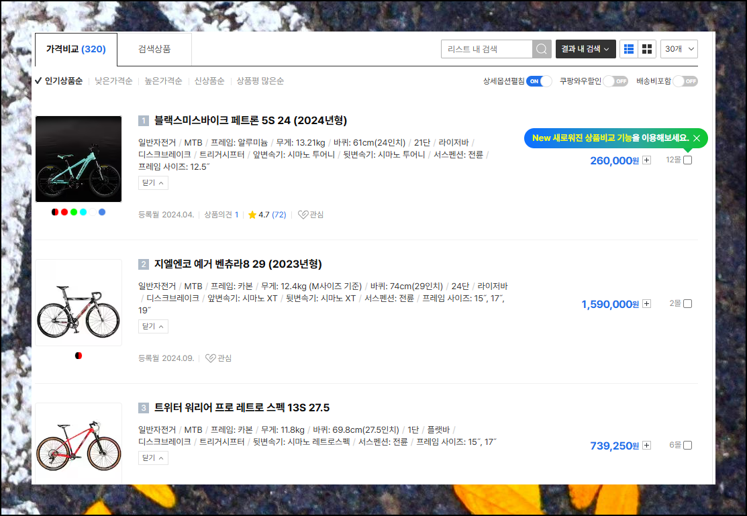747x516 pixels.
Task: Sort by 인기상품순
Action: coord(63,81)
